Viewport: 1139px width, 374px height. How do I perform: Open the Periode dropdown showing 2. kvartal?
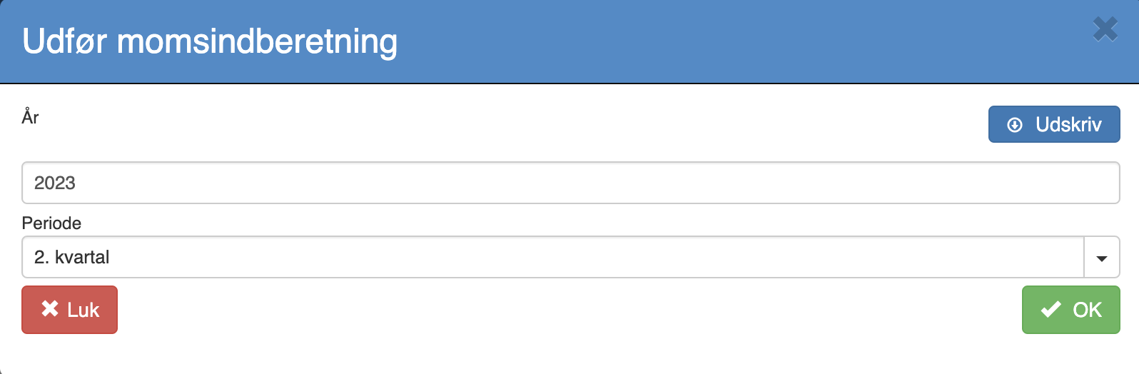tap(570, 257)
